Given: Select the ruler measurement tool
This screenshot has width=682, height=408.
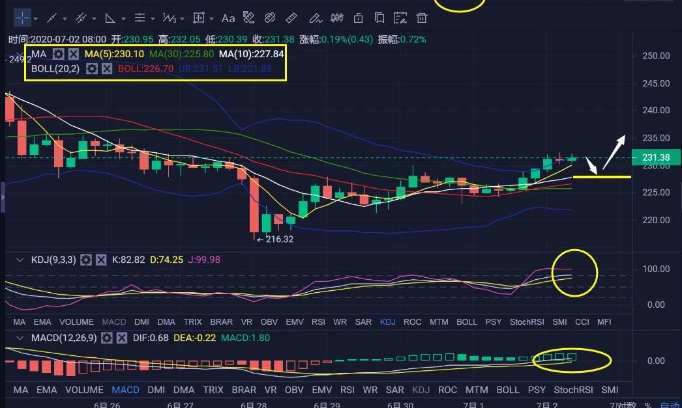Looking at the screenshot, I should point(291,18).
